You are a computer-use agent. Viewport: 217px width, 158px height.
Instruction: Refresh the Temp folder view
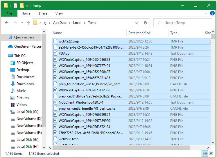[x=145, y=23]
